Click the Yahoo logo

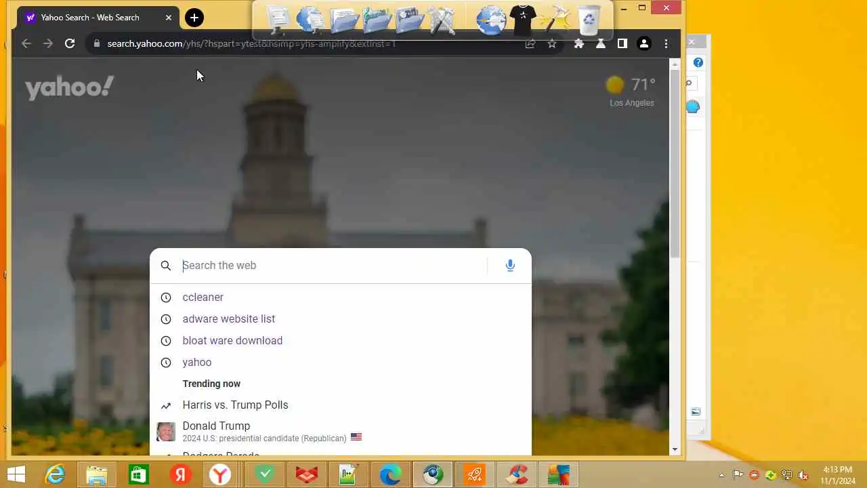(70, 87)
